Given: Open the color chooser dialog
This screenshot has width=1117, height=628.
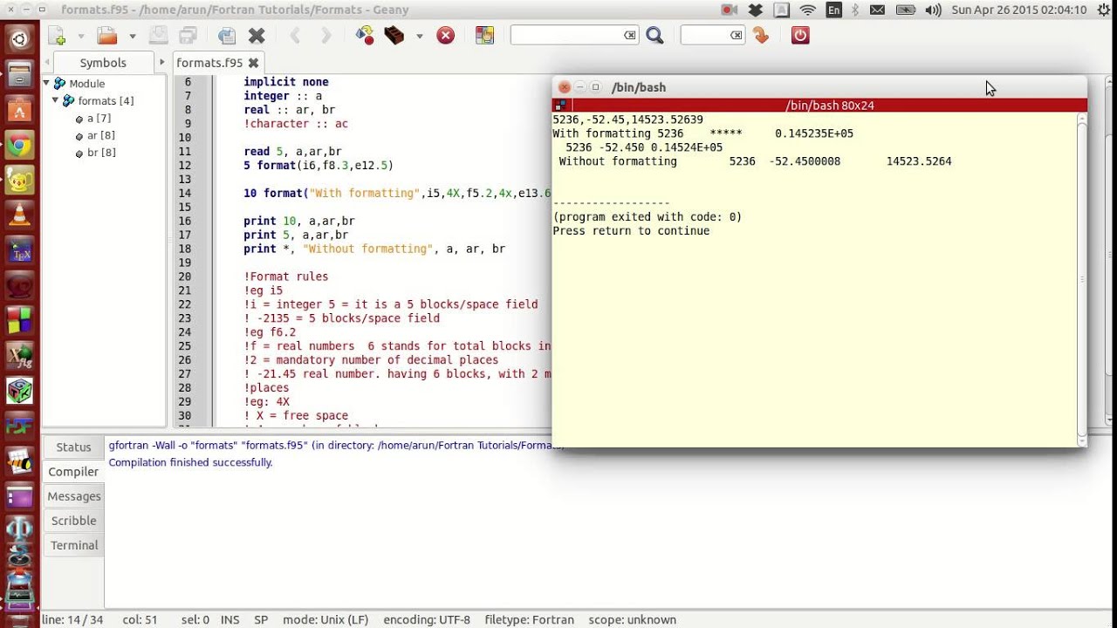Looking at the screenshot, I should coord(484,36).
